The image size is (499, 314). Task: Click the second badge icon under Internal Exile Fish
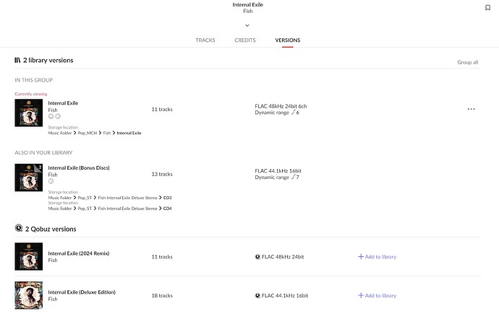tap(58, 116)
